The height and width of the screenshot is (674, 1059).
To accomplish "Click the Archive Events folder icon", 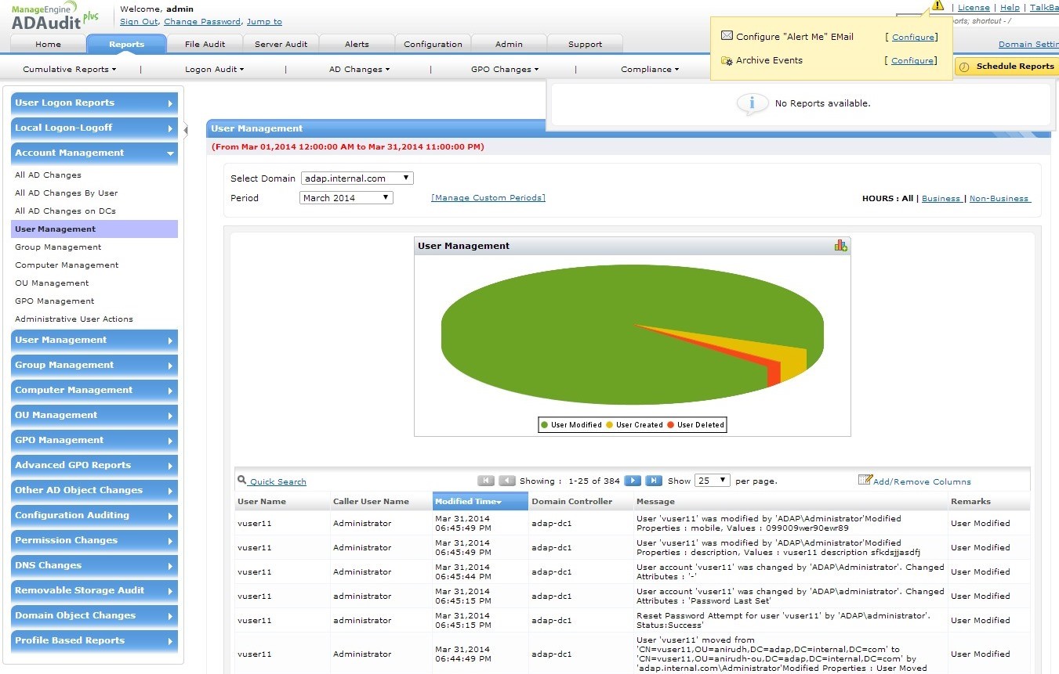I will pos(727,60).
